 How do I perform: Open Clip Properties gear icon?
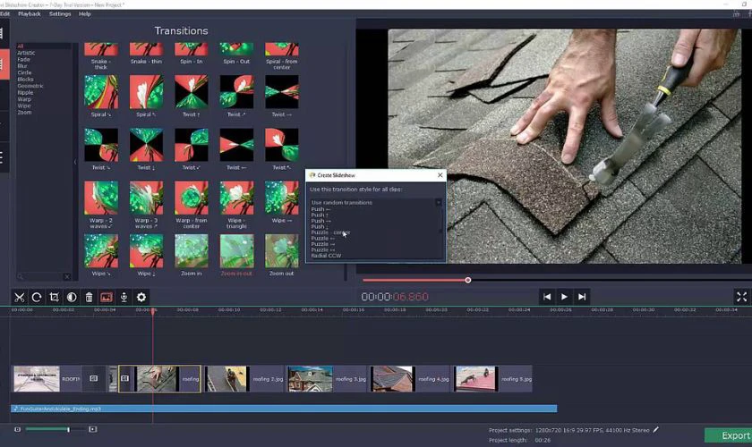click(141, 298)
